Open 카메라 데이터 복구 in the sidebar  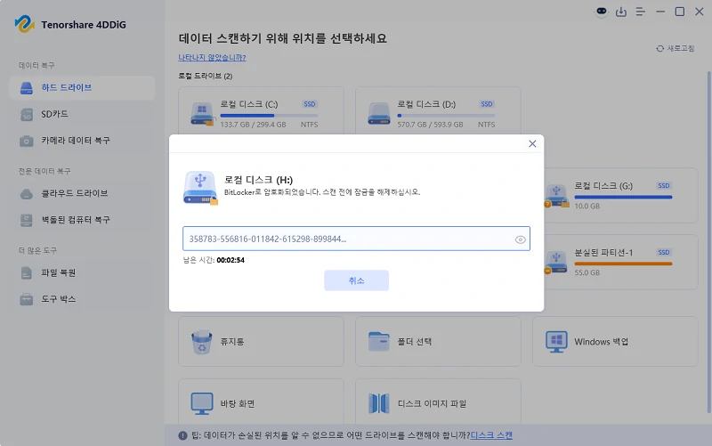coord(82,141)
